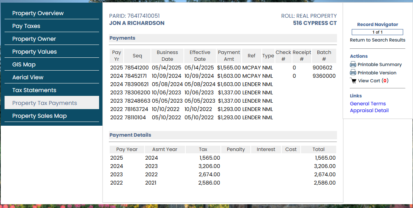Open the GIS Map page
The height and width of the screenshot is (208, 413).
(x=24, y=65)
